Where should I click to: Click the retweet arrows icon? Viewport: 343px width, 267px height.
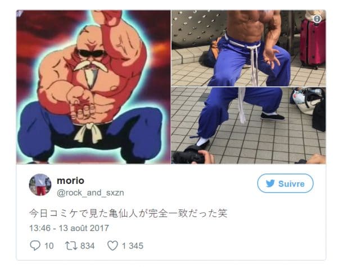[71, 246]
